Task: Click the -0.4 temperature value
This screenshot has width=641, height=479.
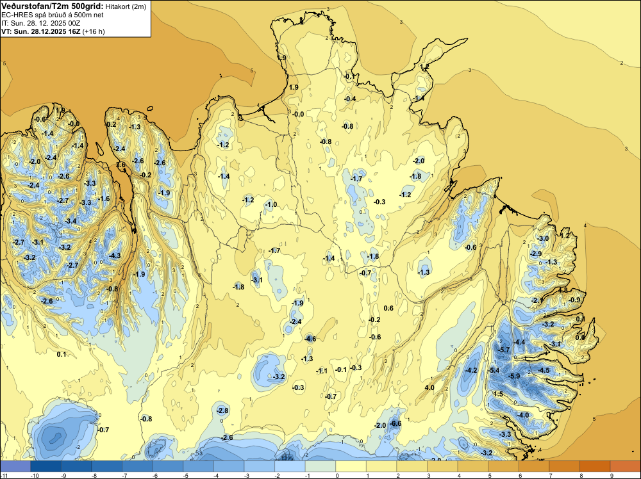Action: click(x=350, y=99)
